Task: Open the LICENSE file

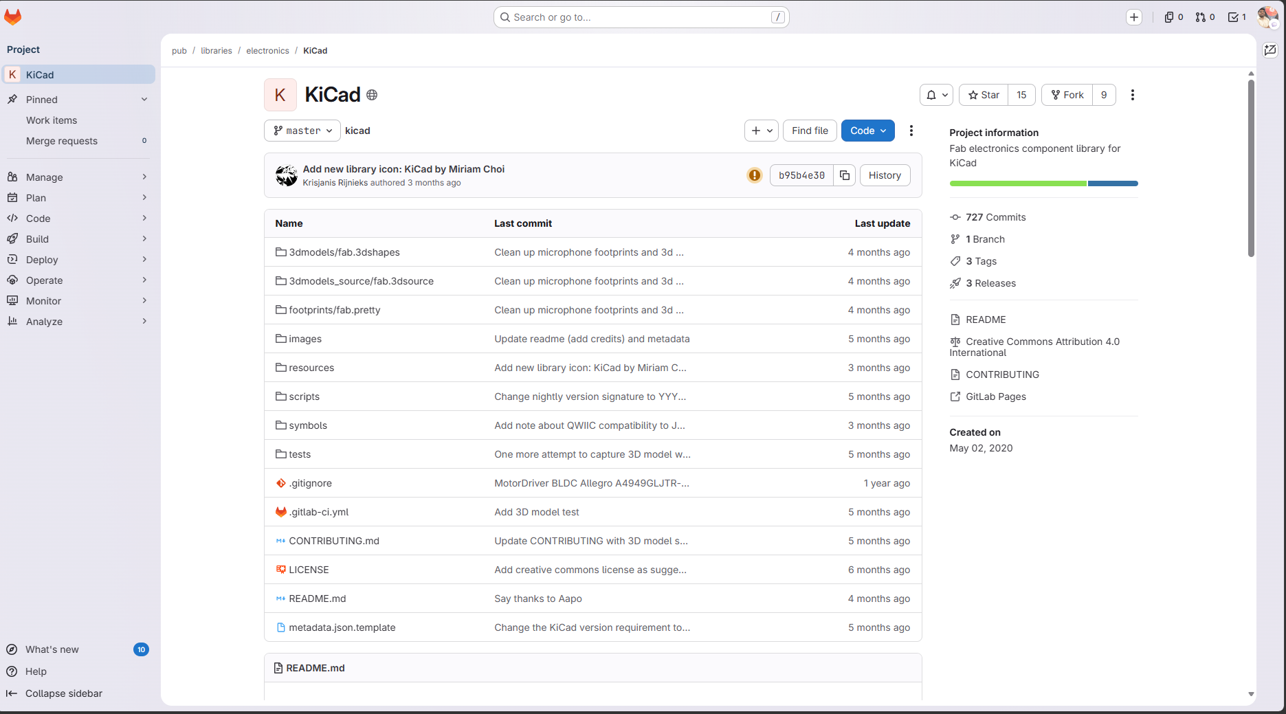Action: 309,570
